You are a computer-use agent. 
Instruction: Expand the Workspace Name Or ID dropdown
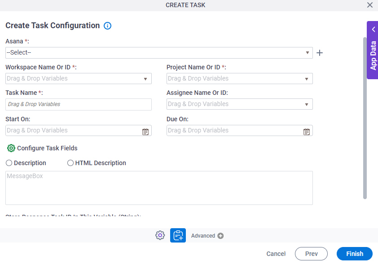click(x=145, y=79)
